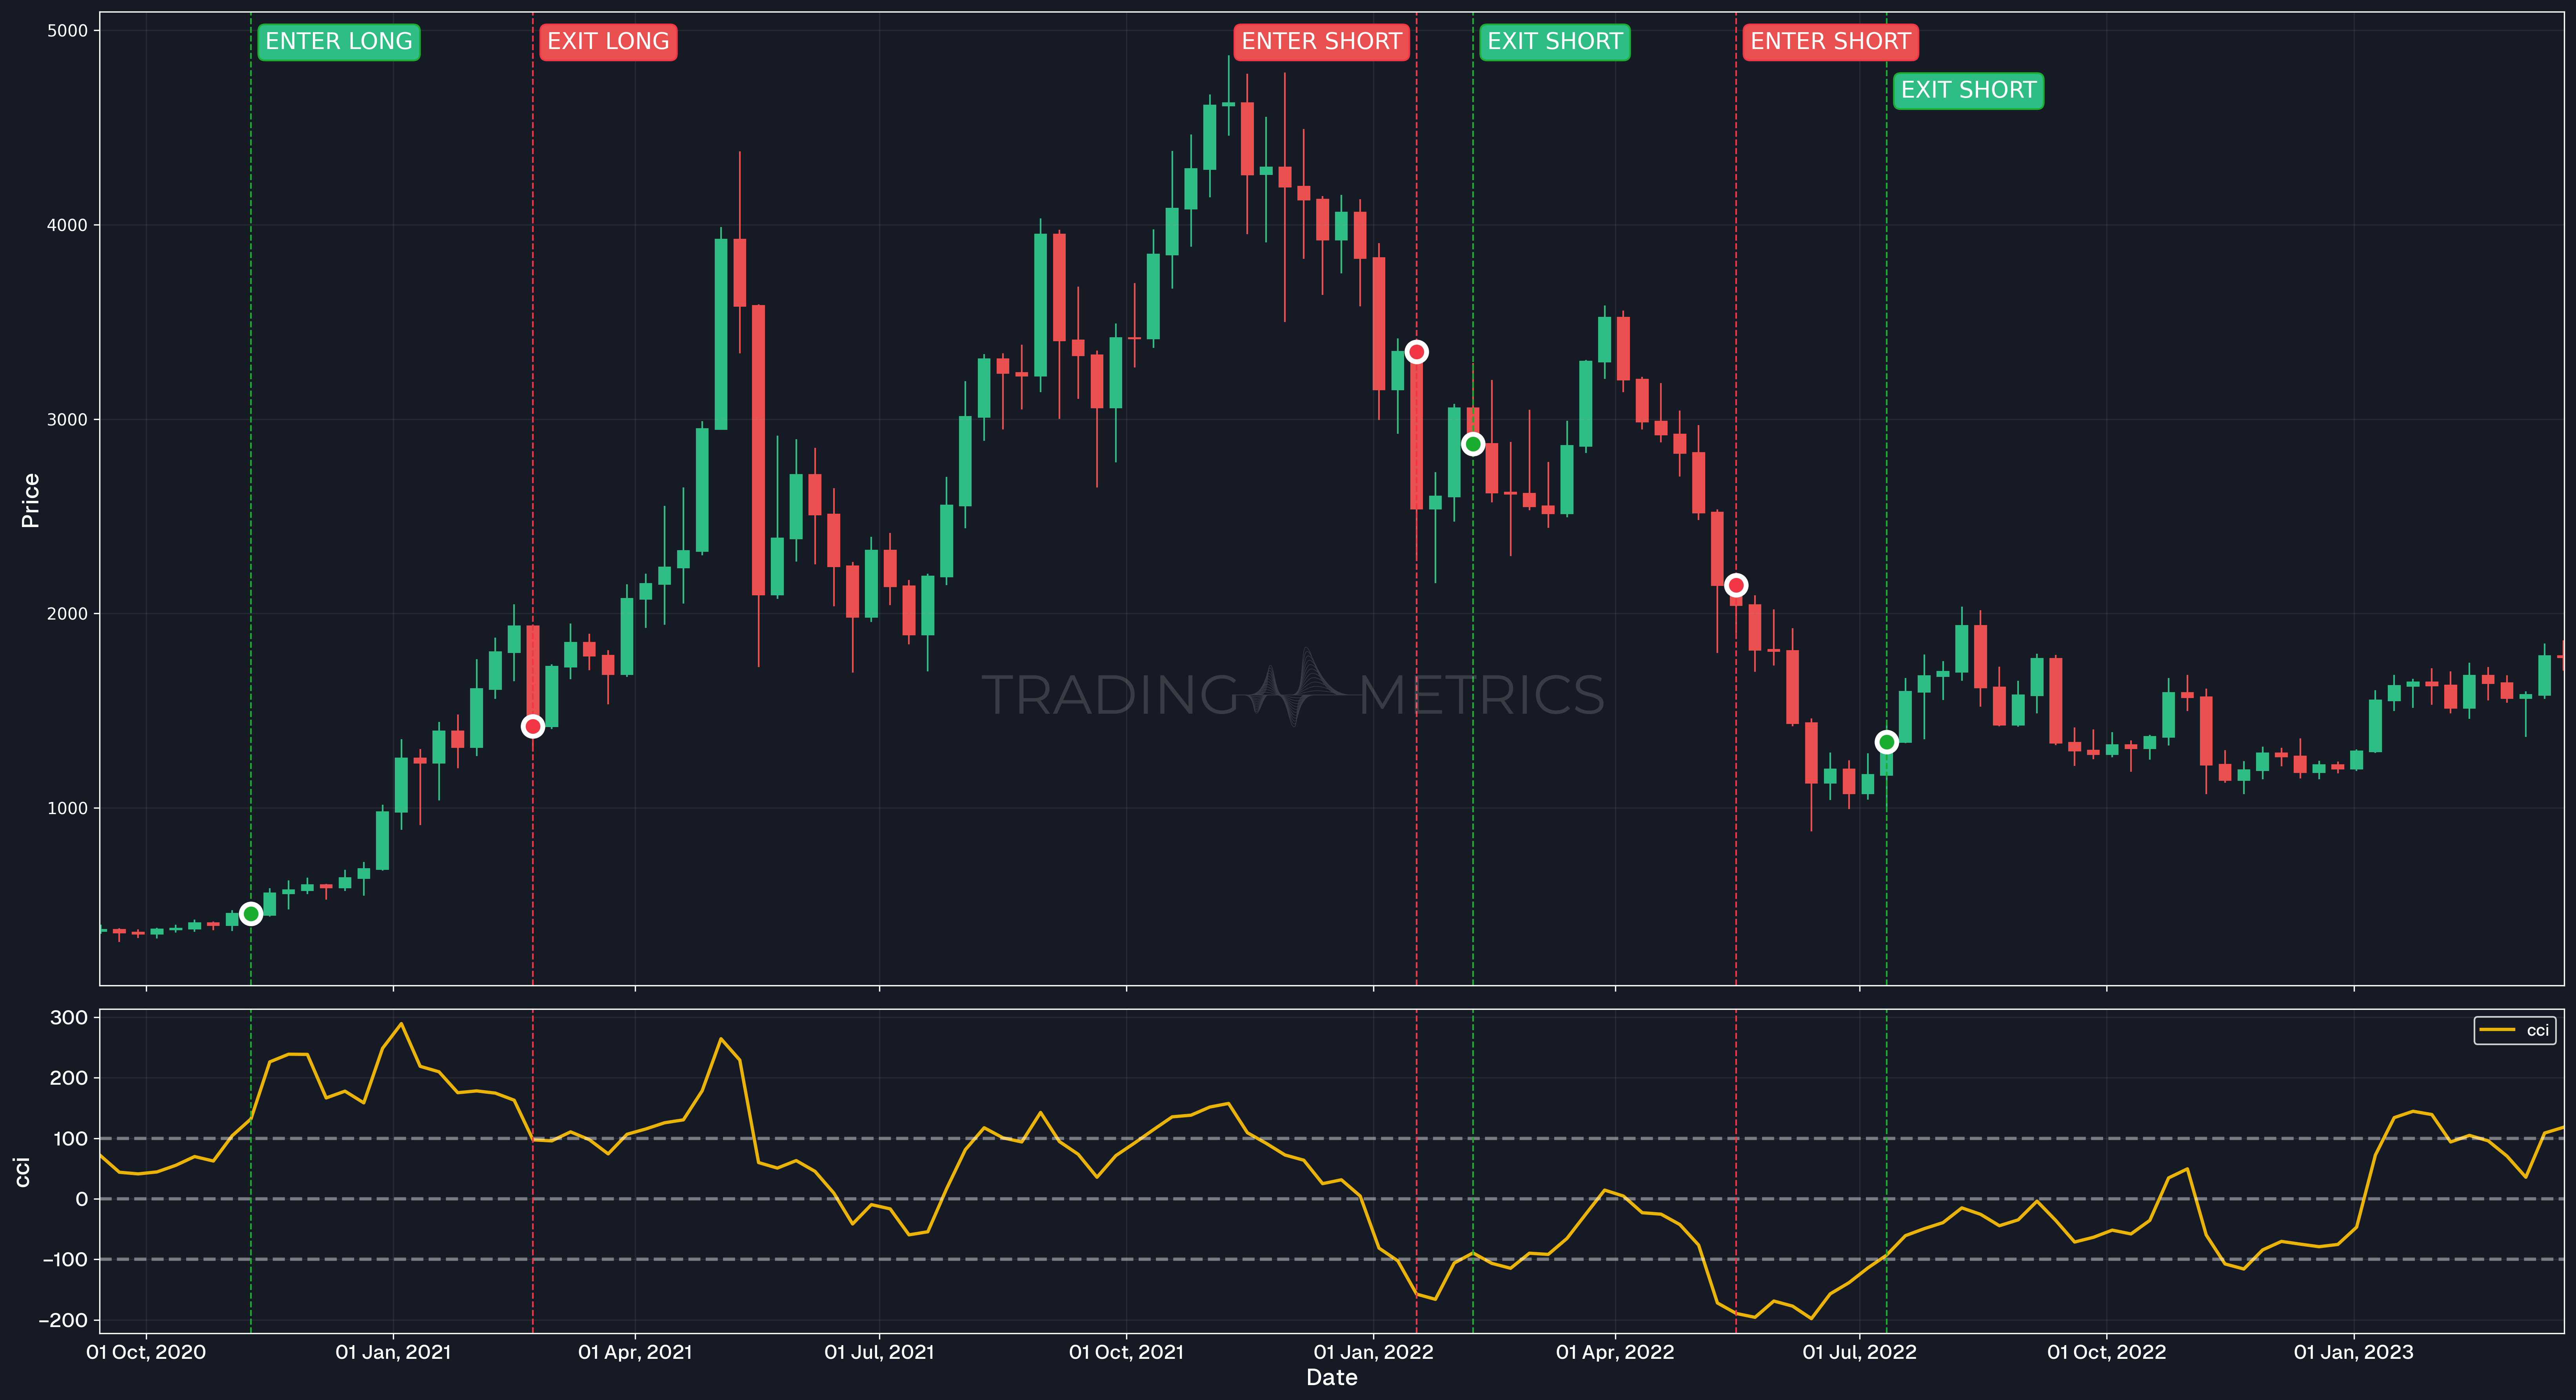
Task: Click the Price axis title
Action: click(x=30, y=500)
